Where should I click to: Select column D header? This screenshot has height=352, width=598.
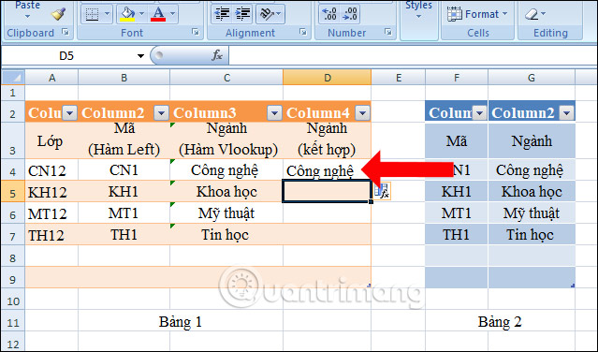click(x=328, y=78)
